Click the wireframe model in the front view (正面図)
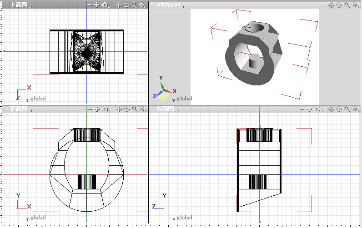The height and width of the screenshot is (228, 362). (86, 169)
